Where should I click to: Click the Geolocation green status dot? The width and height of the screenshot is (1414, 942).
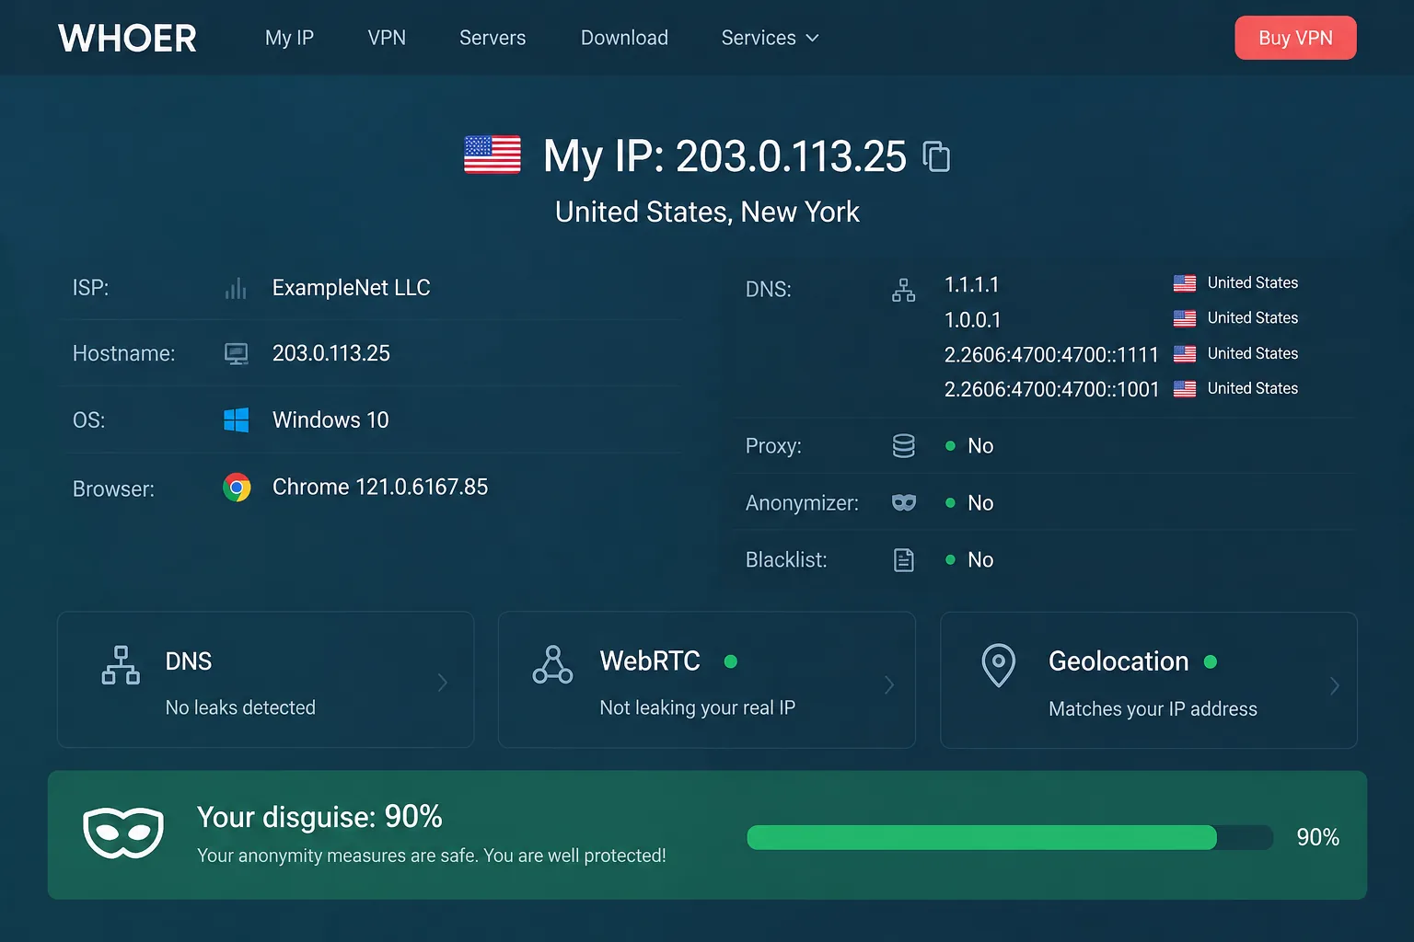(1211, 661)
